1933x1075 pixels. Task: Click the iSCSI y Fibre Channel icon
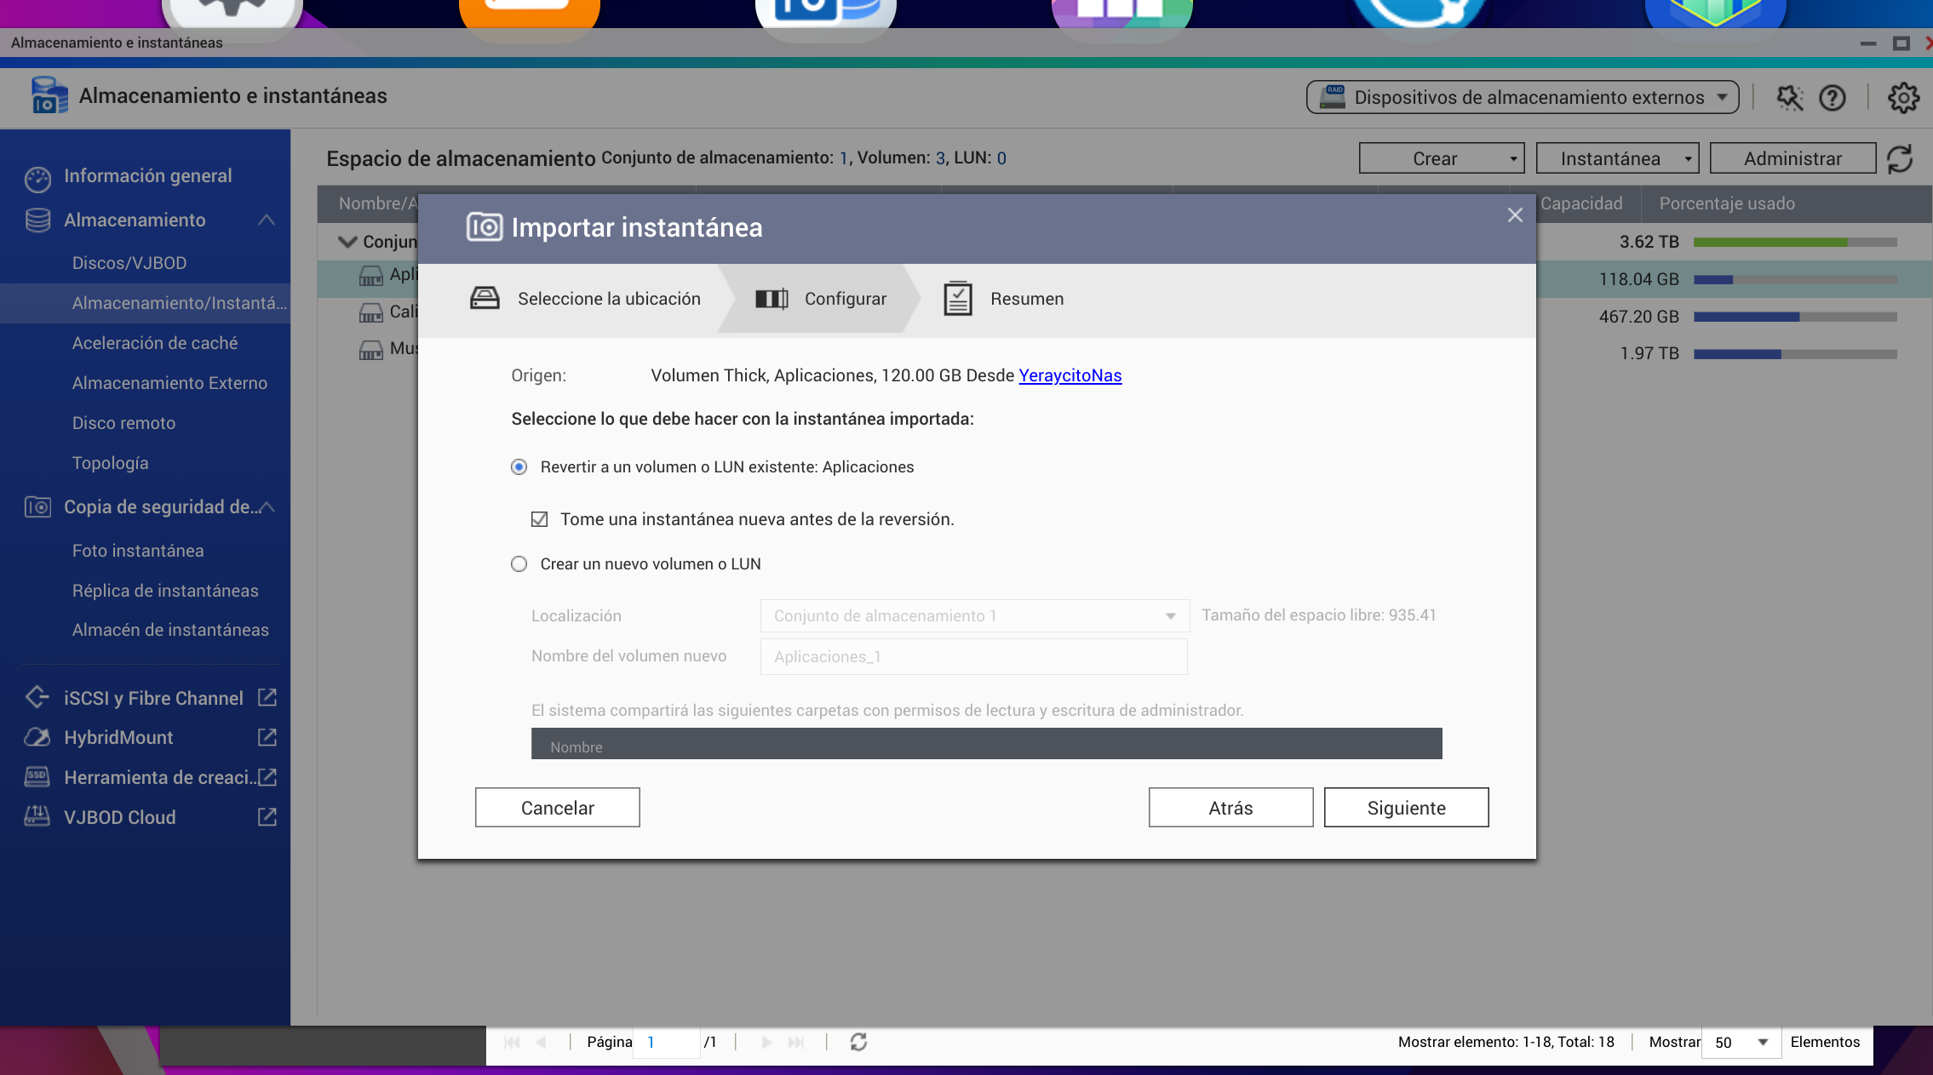(37, 697)
